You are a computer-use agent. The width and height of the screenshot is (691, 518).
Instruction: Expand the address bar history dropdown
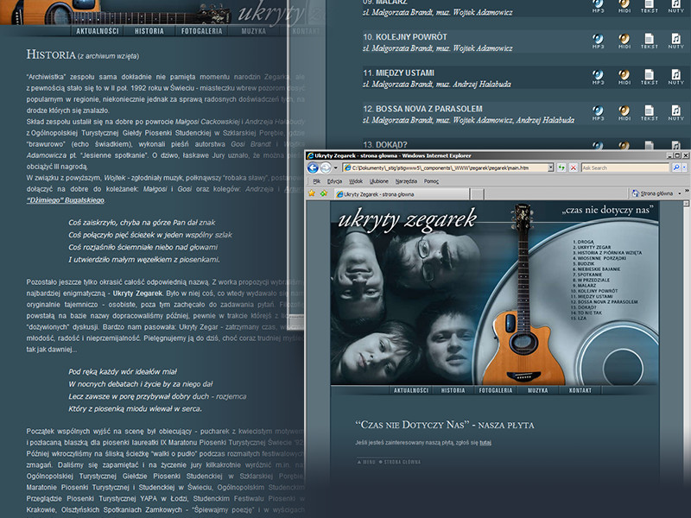[x=550, y=167]
